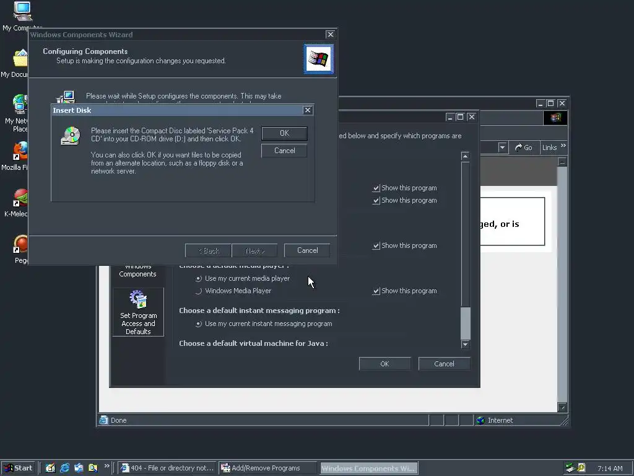Image resolution: width=634 pixels, height=476 pixels.
Task: Expand the Links toolbar chevron
Action: click(563, 146)
